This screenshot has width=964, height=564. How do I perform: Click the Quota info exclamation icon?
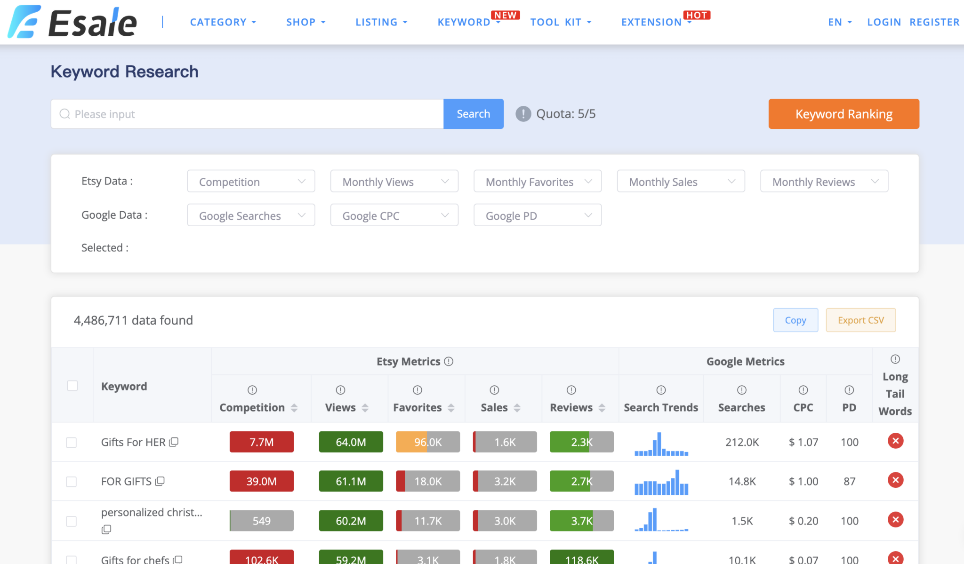523,114
